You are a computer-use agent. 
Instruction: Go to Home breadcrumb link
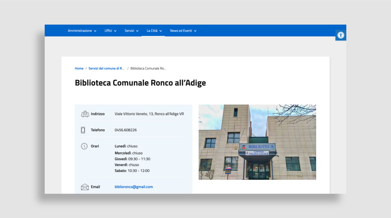coord(79,68)
